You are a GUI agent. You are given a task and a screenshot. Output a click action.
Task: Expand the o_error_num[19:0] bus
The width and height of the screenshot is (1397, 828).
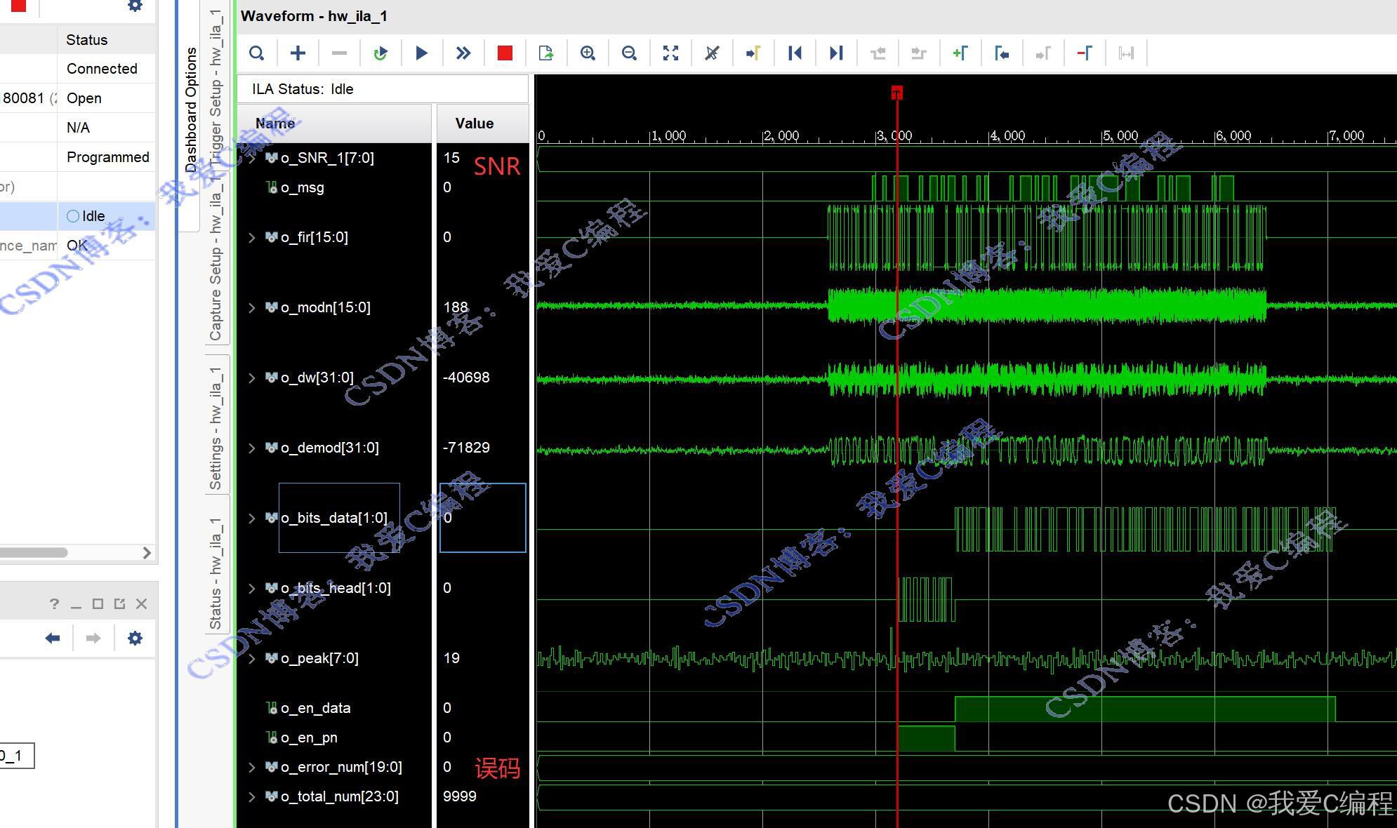pos(251,768)
